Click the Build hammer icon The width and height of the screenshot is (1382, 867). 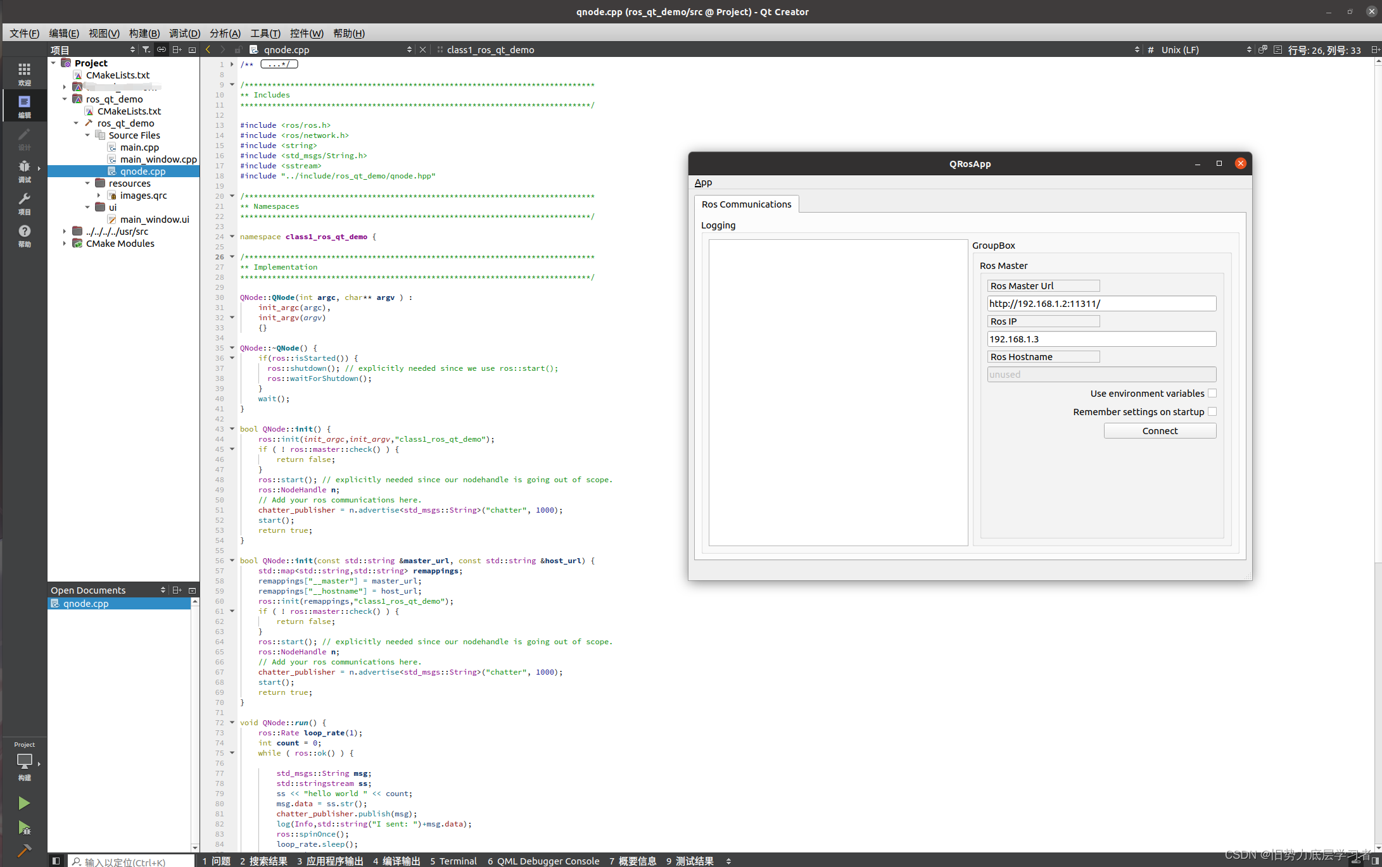pos(24,851)
